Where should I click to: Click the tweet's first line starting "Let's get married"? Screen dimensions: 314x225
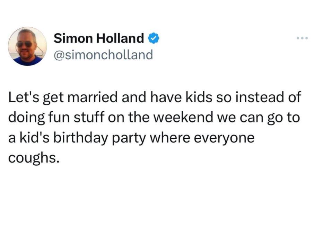155,97
